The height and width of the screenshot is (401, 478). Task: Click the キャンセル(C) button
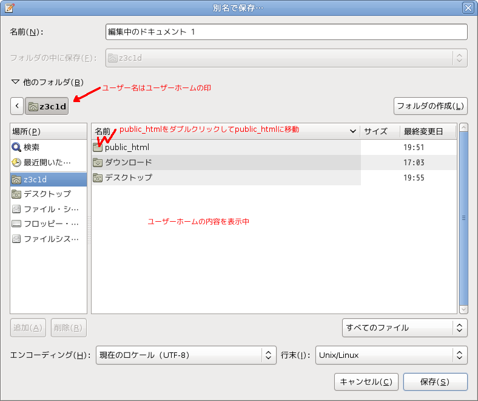(x=366, y=382)
